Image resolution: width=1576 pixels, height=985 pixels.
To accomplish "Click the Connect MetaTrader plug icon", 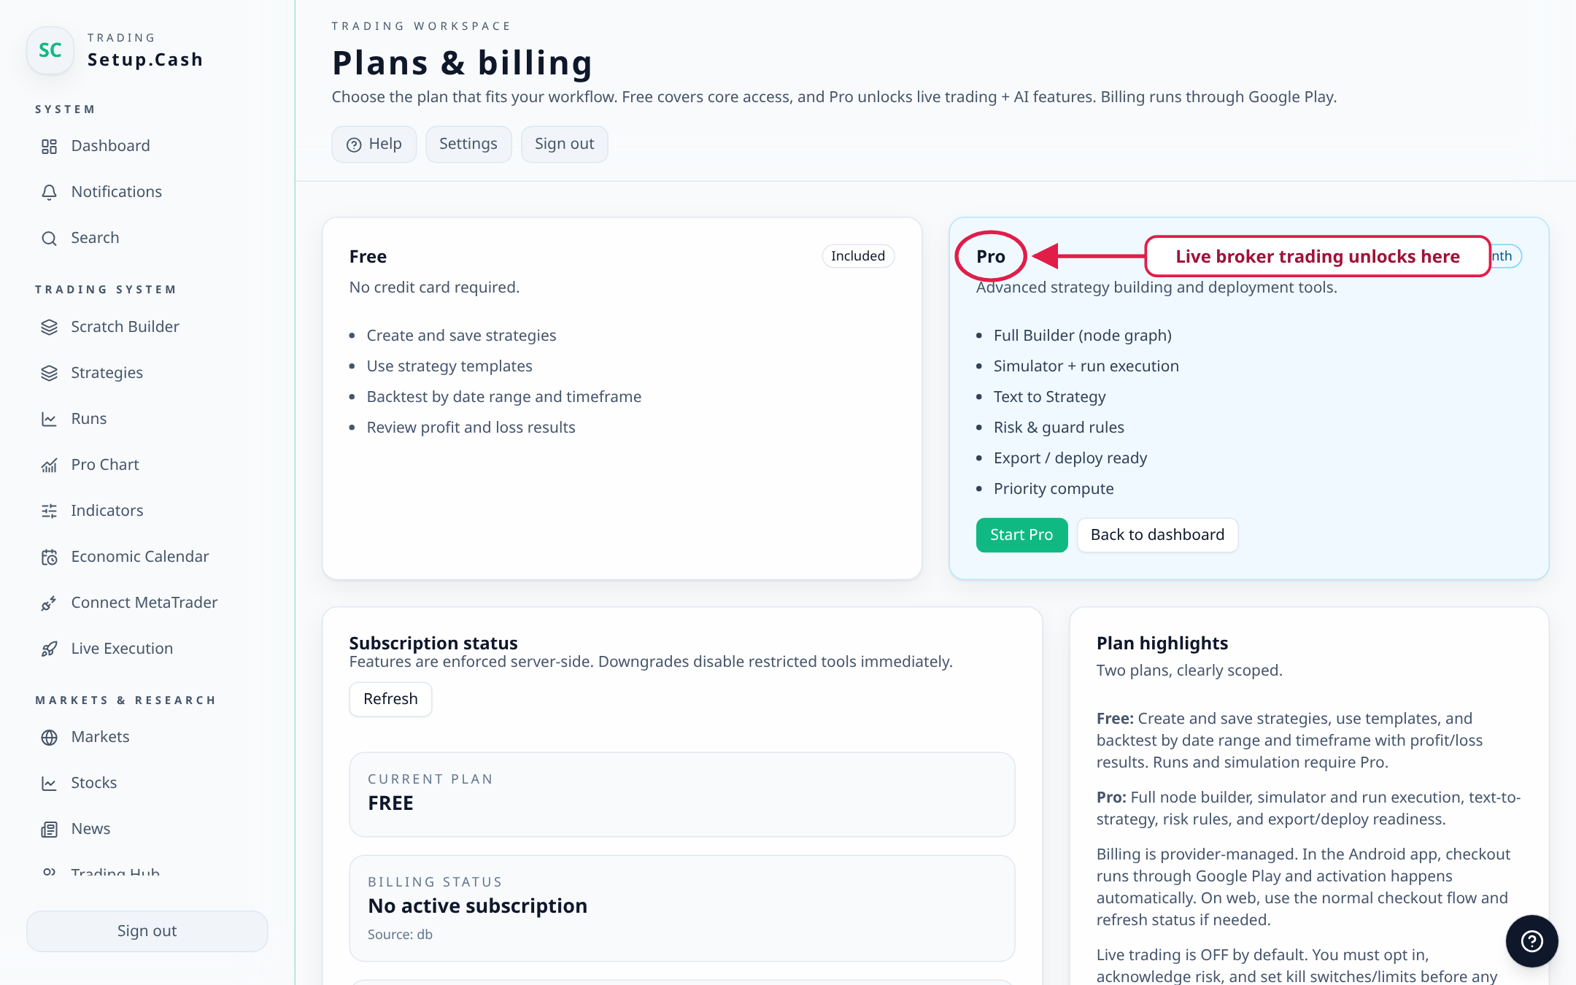I will 49,603.
